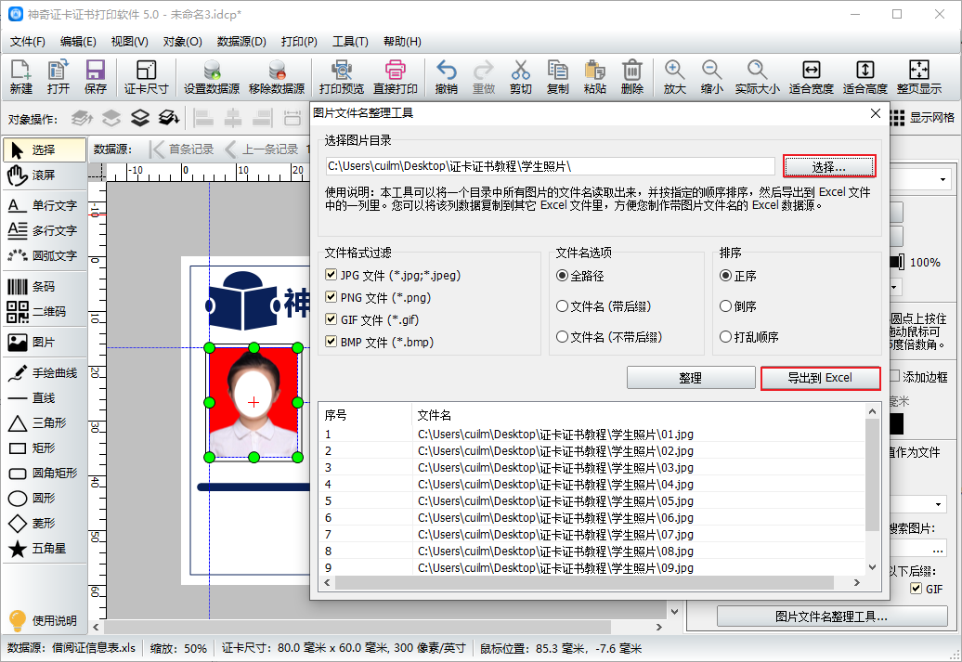Click 导出到 Excel button
962x662 pixels.
click(820, 378)
